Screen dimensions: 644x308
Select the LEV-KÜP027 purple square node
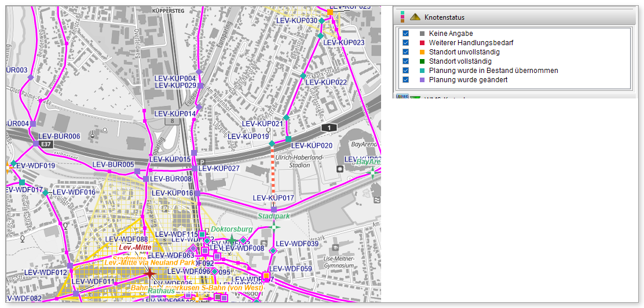195,168
